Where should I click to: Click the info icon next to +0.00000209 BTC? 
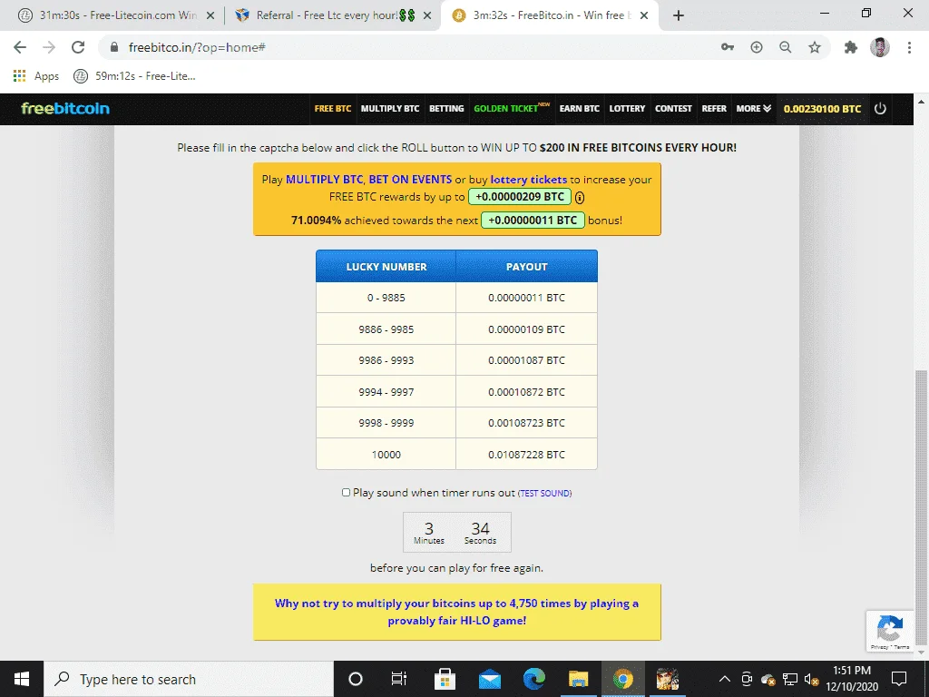tap(580, 197)
